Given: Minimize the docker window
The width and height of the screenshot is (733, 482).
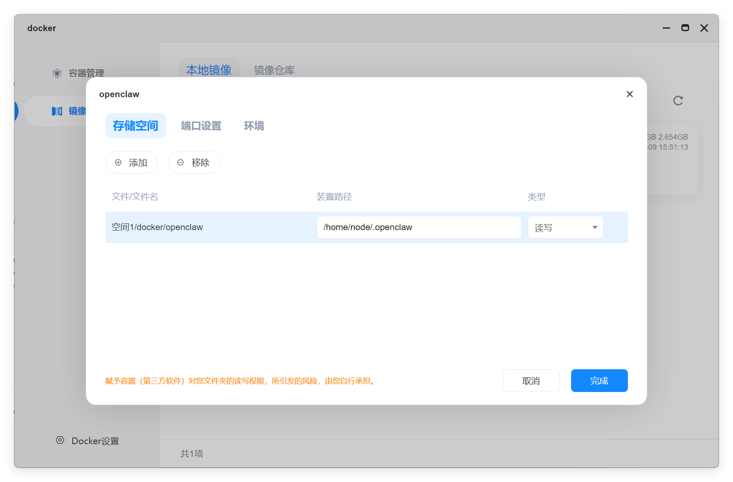Looking at the screenshot, I should coord(666,28).
